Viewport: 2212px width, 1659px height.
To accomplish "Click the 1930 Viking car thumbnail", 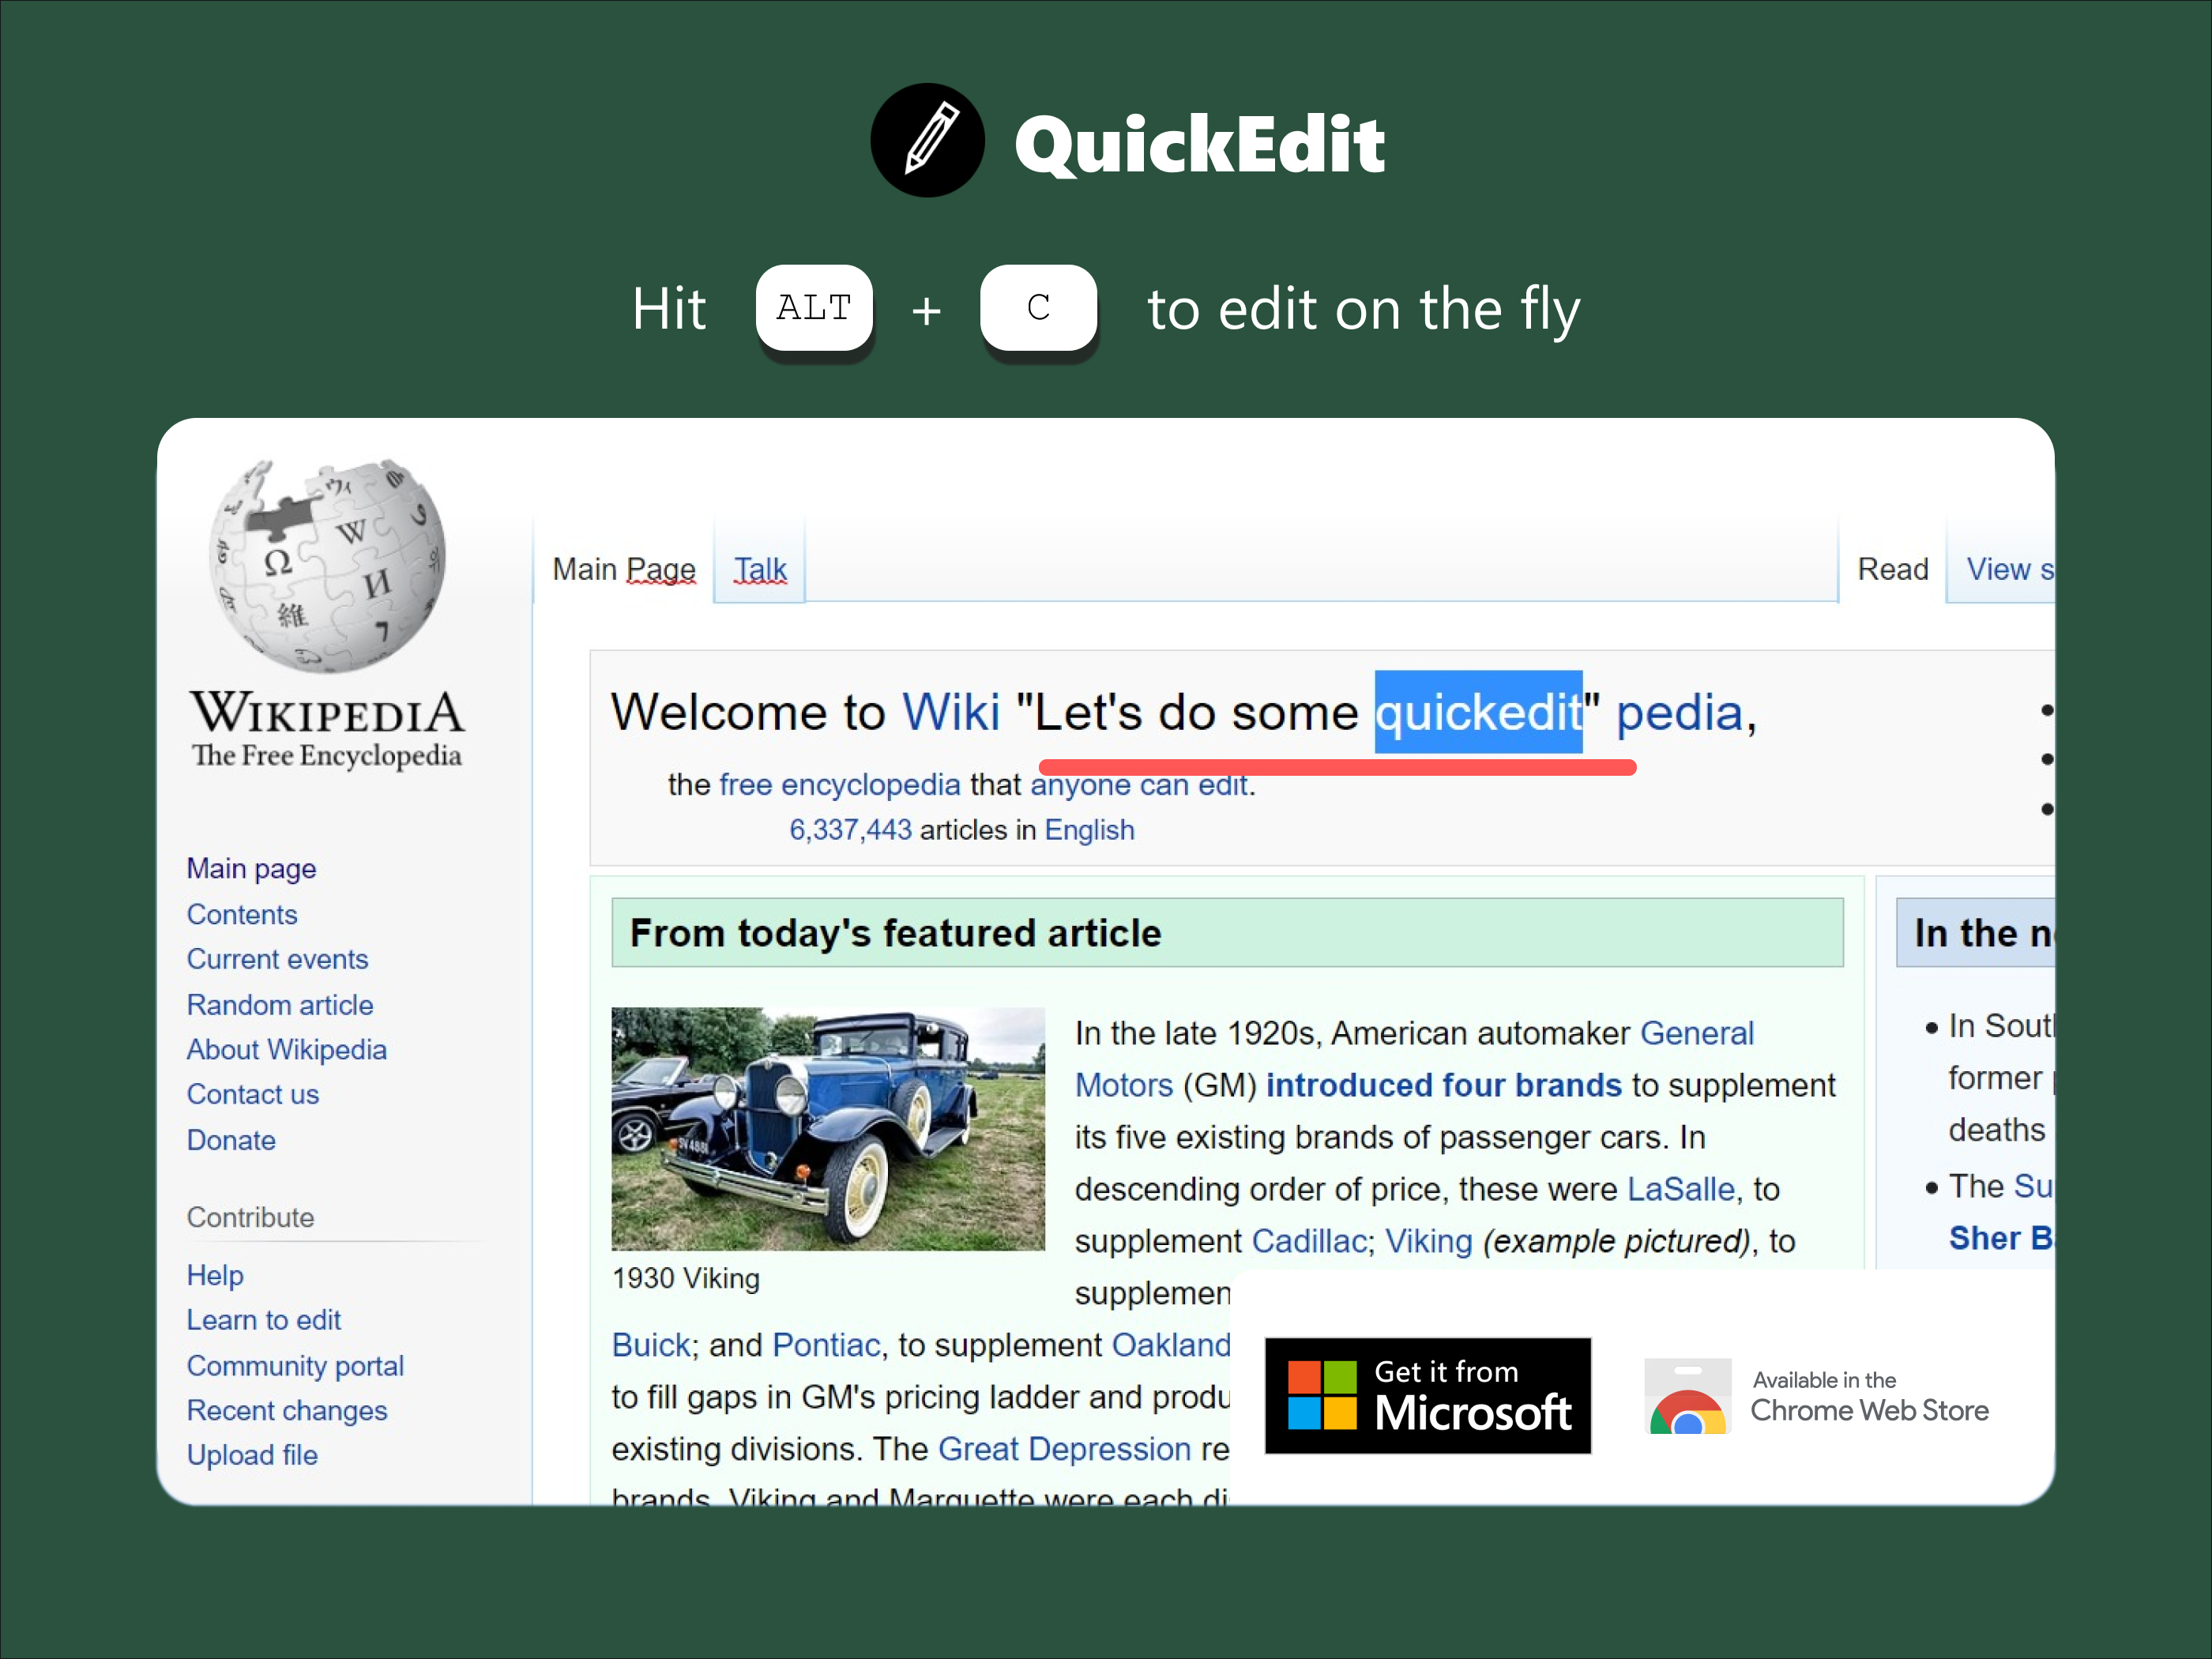I will click(828, 1128).
